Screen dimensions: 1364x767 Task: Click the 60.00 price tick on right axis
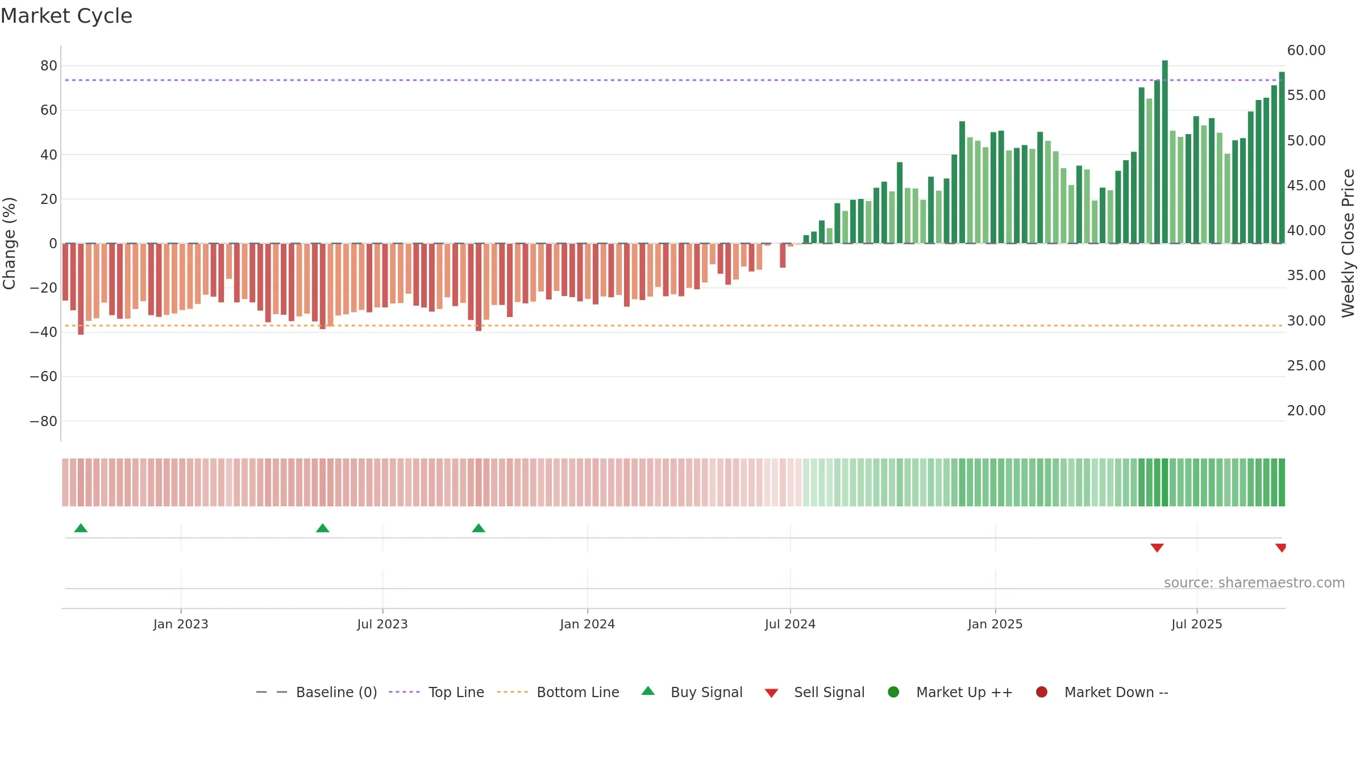[x=1306, y=51]
